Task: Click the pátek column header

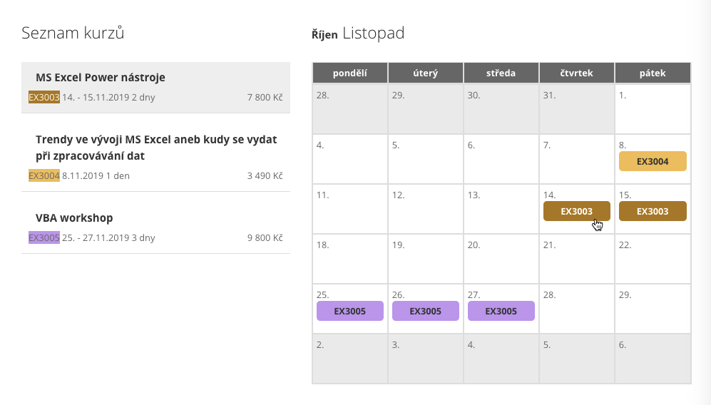Action: (x=653, y=73)
